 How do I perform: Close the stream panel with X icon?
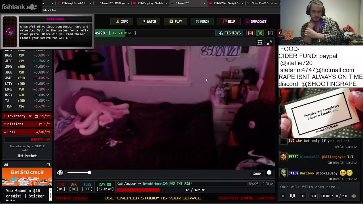click(270, 33)
